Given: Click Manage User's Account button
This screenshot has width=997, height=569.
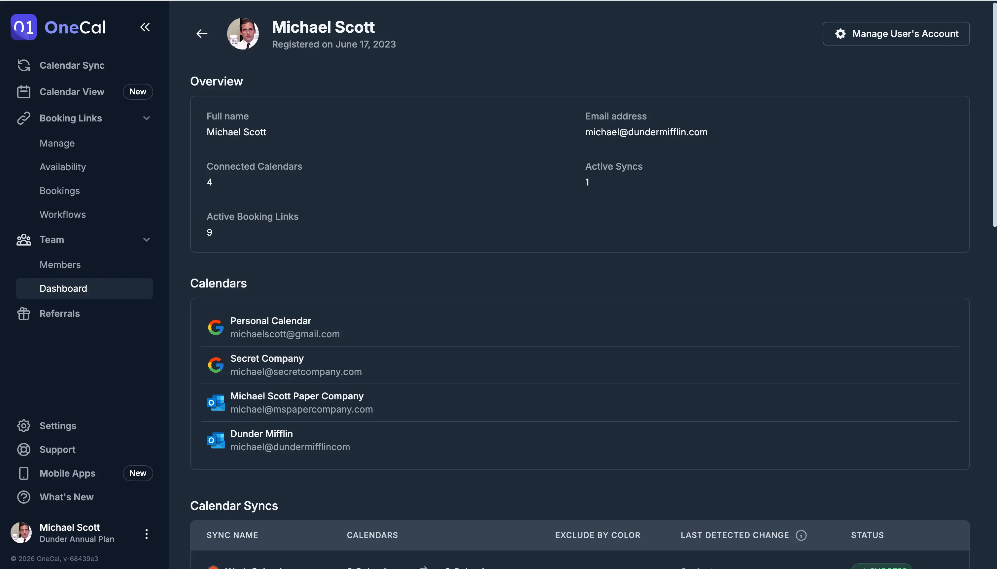Looking at the screenshot, I should point(896,34).
